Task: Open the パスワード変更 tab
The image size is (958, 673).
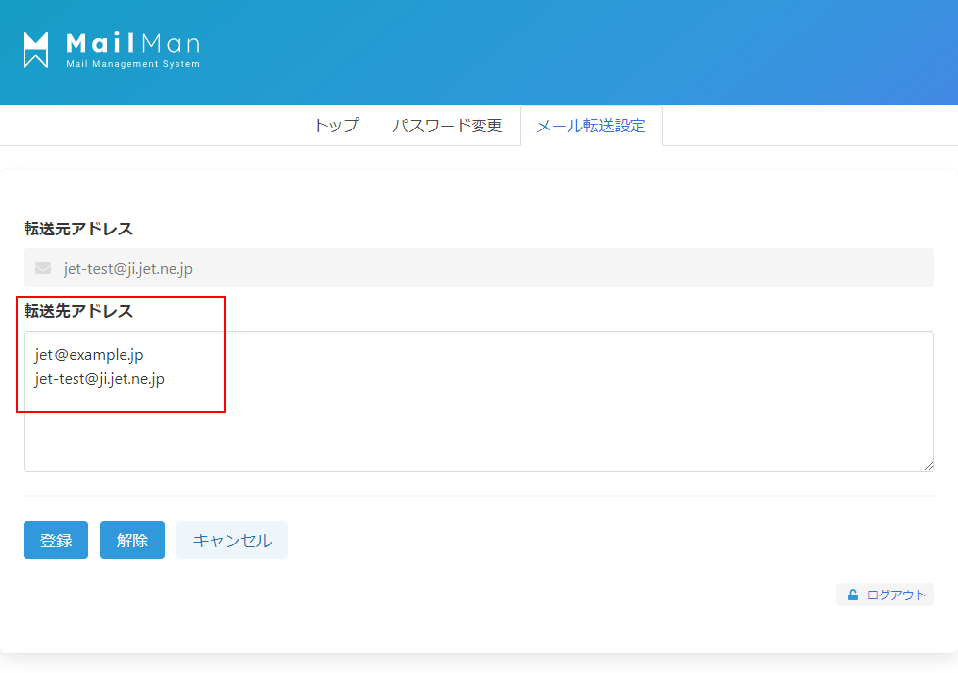Action: tap(447, 126)
